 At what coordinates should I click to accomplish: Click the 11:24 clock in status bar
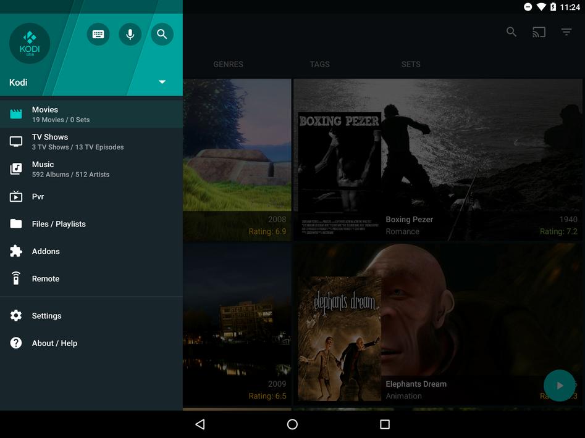[570, 7]
